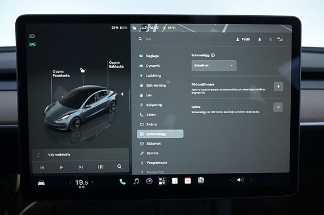The width and height of the screenshot is (324, 215).
Task: Add a Ladda charging schedule with plus button
Action: [278, 107]
